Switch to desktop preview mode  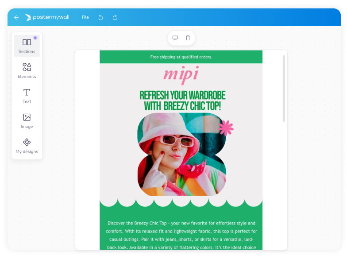(x=175, y=38)
